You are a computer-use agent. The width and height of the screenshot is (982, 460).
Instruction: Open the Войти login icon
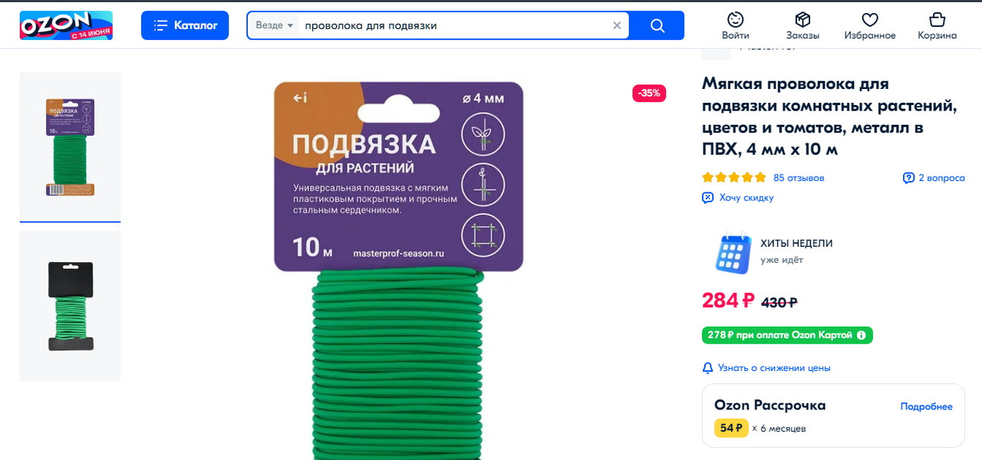736,26
